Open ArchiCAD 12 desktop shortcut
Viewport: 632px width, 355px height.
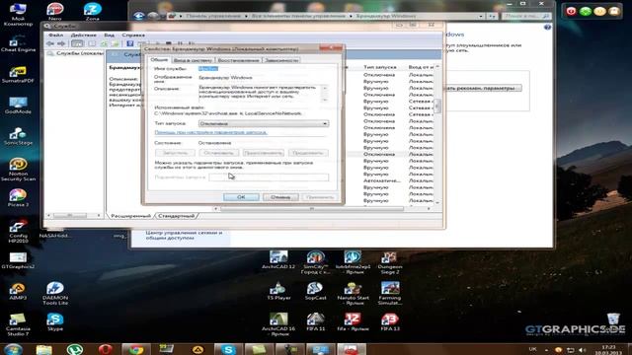(x=278, y=260)
